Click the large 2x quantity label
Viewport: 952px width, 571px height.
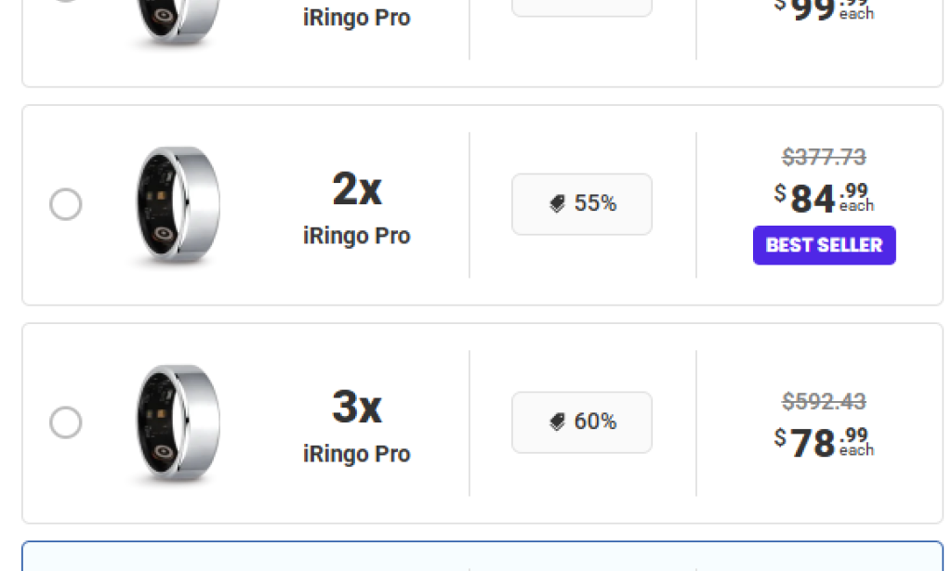[357, 189]
